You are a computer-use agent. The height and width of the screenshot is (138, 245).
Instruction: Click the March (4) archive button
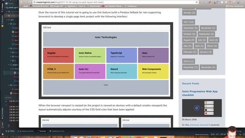tap(212, 46)
